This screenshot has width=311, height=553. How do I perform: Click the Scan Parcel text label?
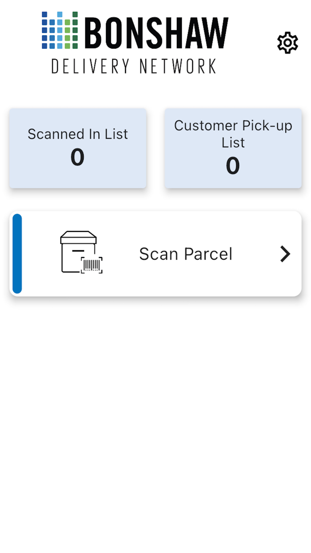click(x=186, y=254)
